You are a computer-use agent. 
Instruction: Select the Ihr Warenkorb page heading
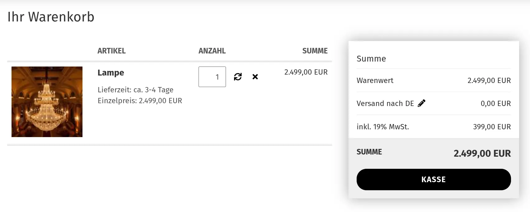[51, 17]
